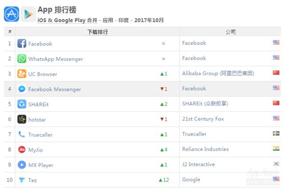The height and width of the screenshot is (192, 285).
Task: Open the Tez app name link
Action: (x=33, y=180)
